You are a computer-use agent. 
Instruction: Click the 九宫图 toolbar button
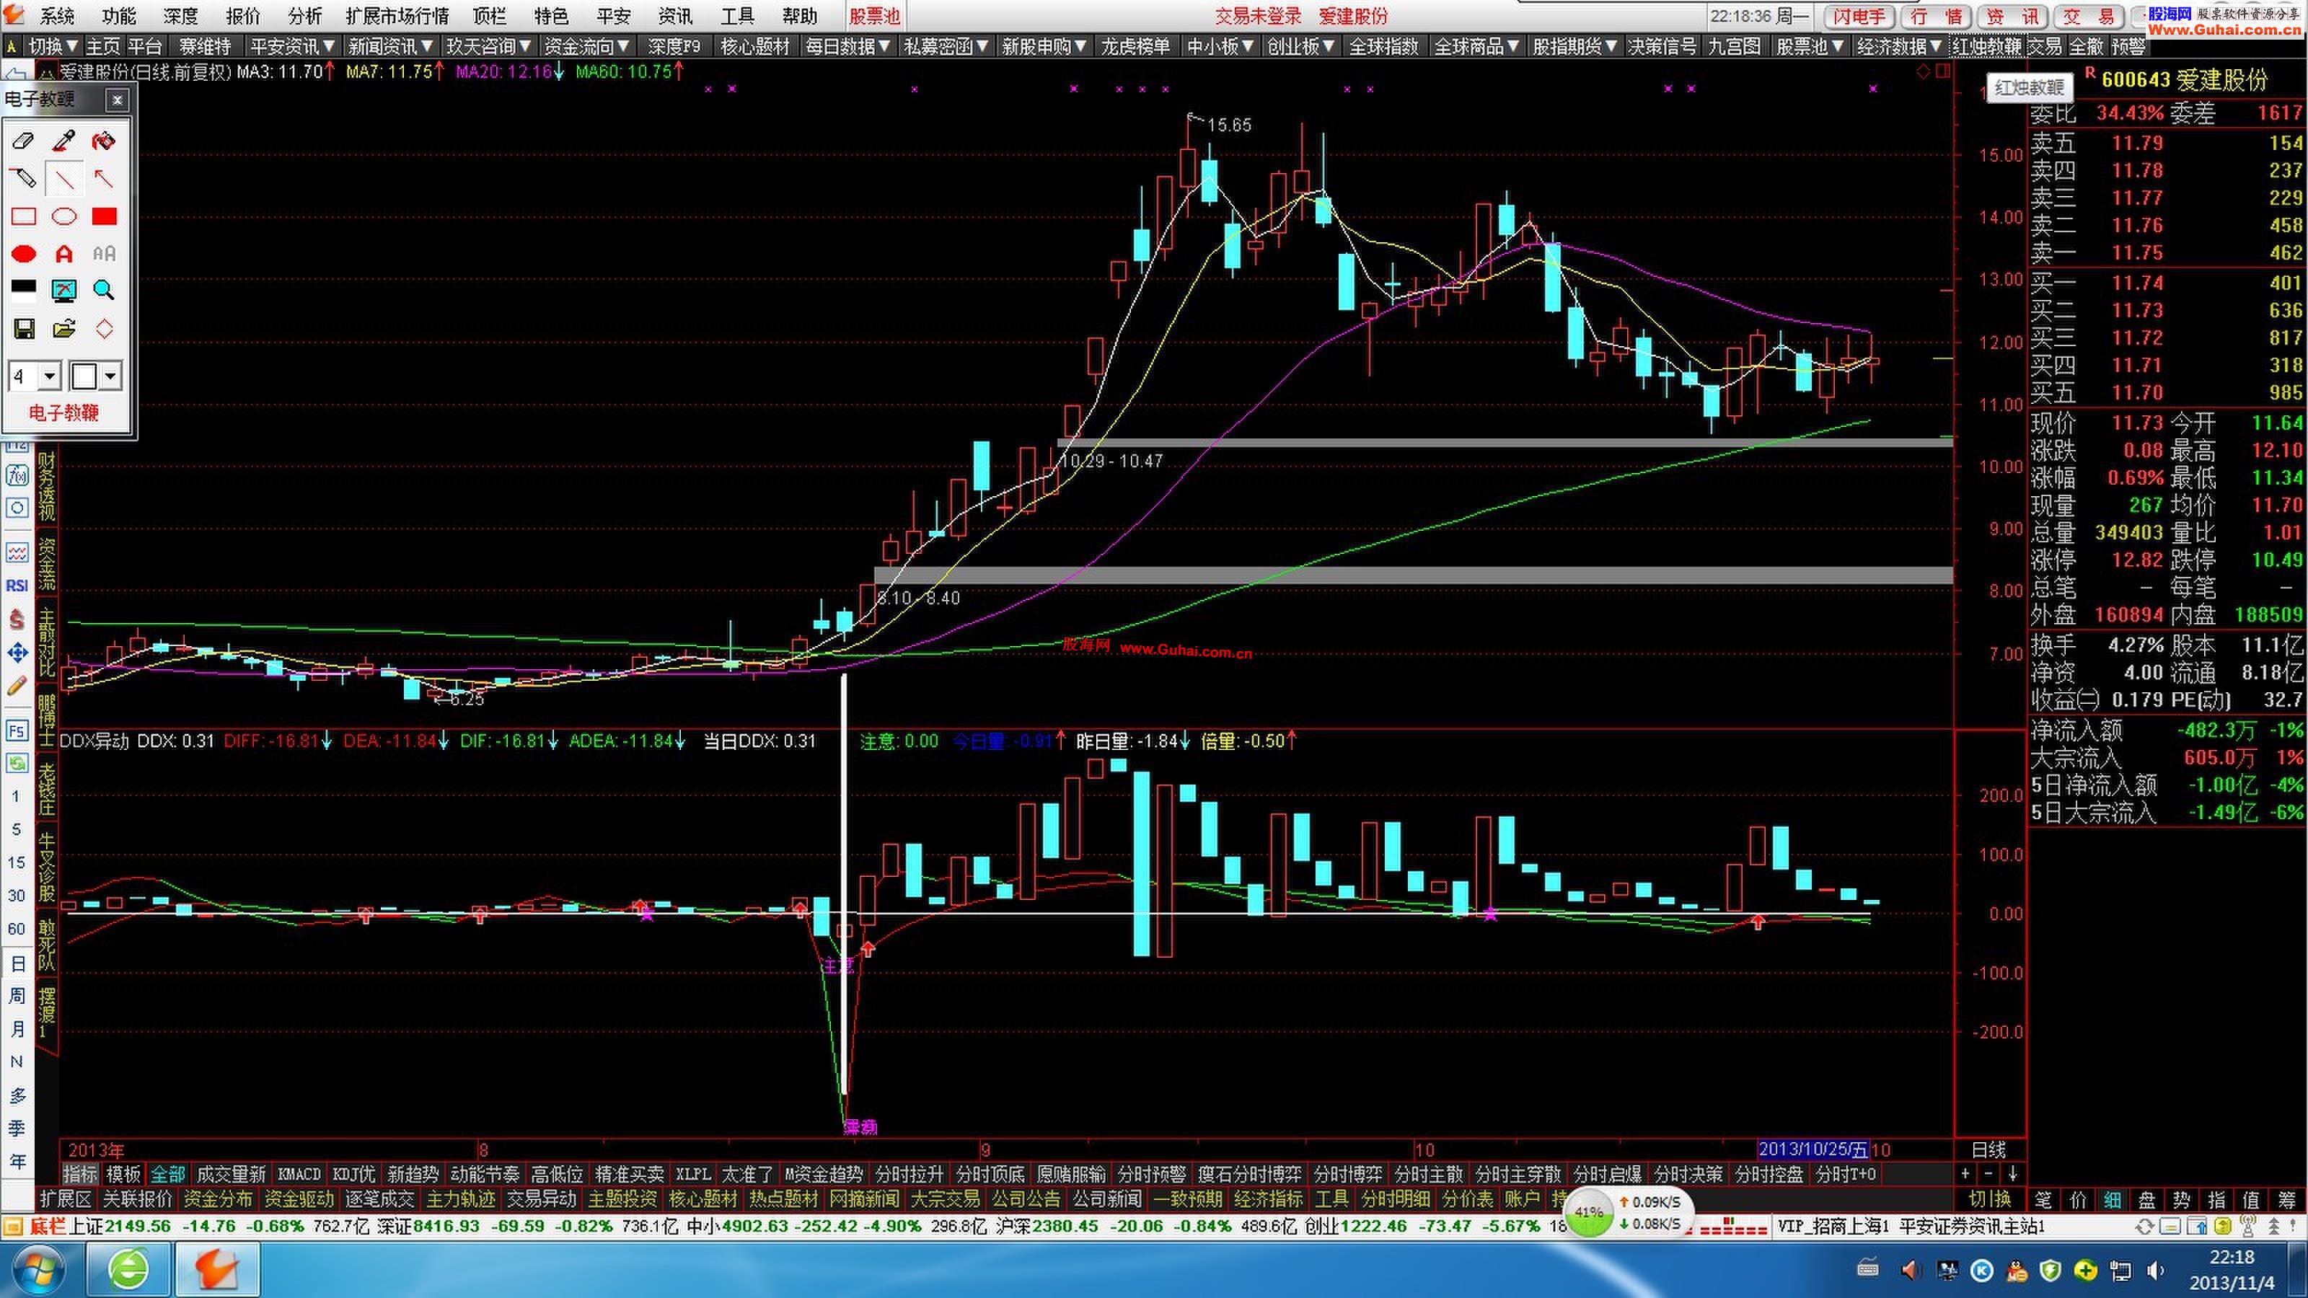coord(1735,47)
